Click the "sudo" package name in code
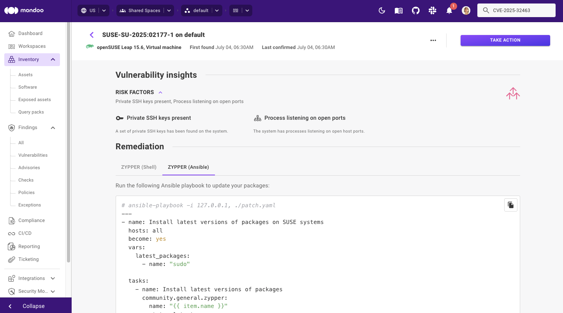 (179, 264)
